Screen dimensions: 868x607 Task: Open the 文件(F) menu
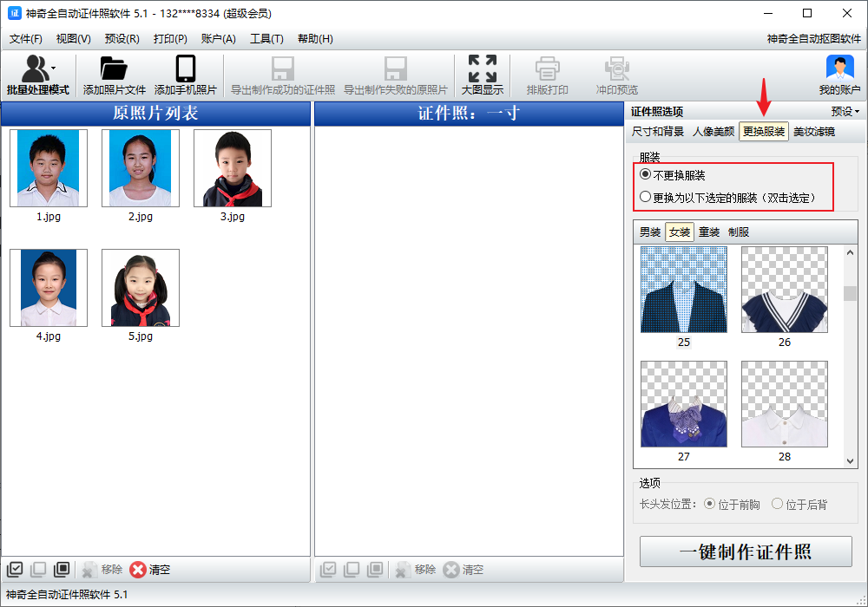(26, 39)
